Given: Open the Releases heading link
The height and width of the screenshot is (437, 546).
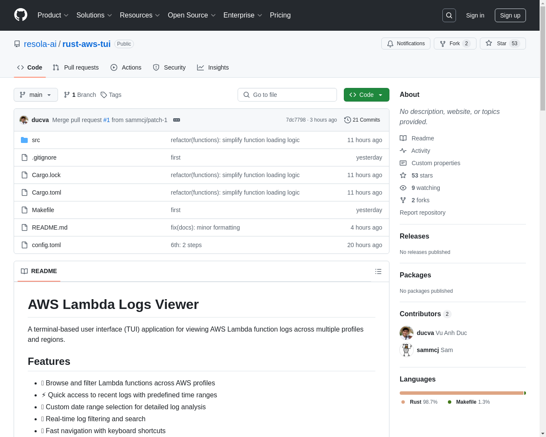Looking at the screenshot, I should (x=414, y=236).
